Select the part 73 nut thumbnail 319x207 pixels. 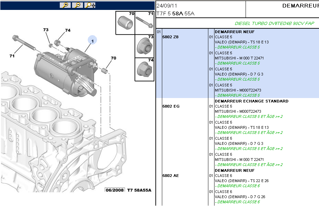[x=145, y=46]
